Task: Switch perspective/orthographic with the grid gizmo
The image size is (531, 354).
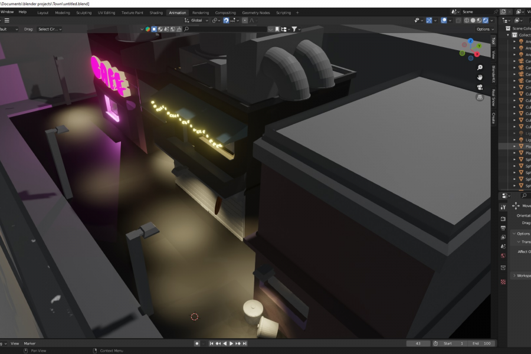Action: [x=480, y=97]
